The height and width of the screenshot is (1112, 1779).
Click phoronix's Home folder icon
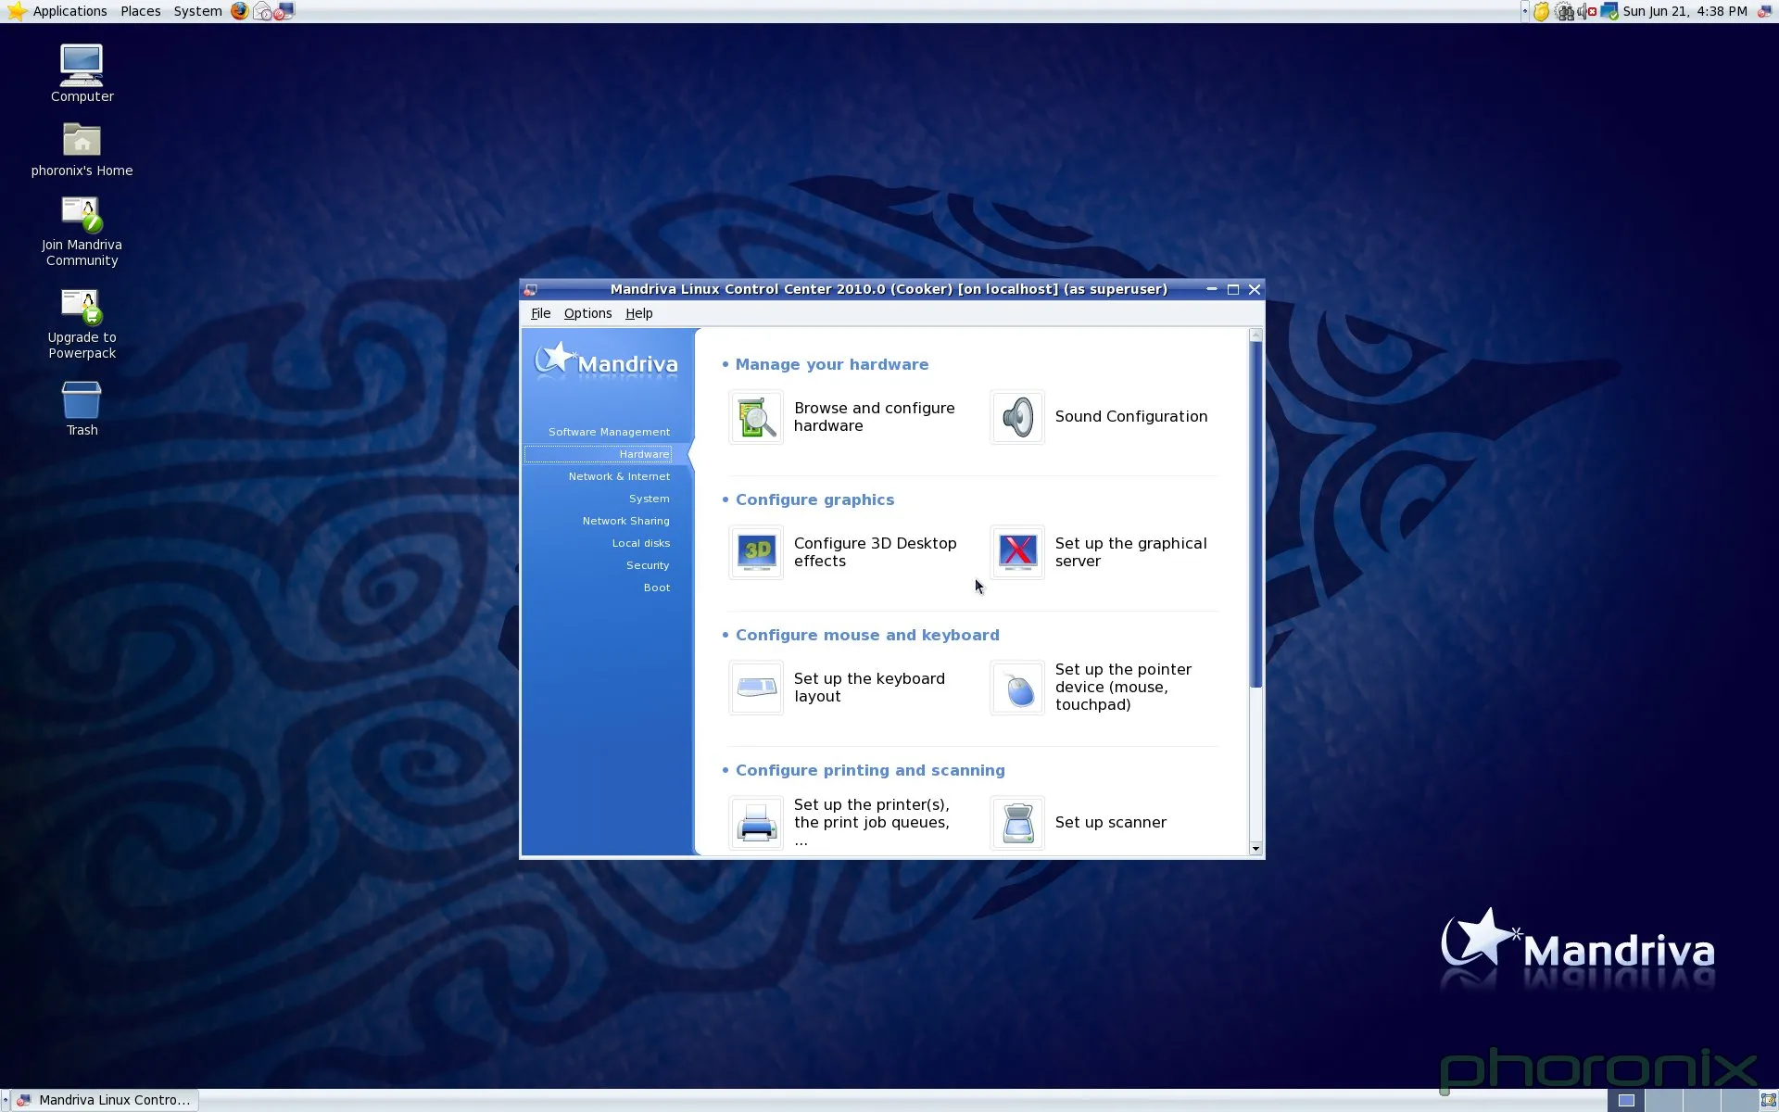[x=82, y=140]
